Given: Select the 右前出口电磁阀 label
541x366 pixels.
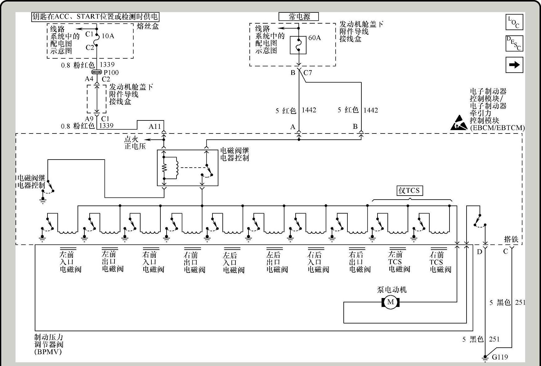Looking at the screenshot, I should pyautogui.click(x=194, y=262).
